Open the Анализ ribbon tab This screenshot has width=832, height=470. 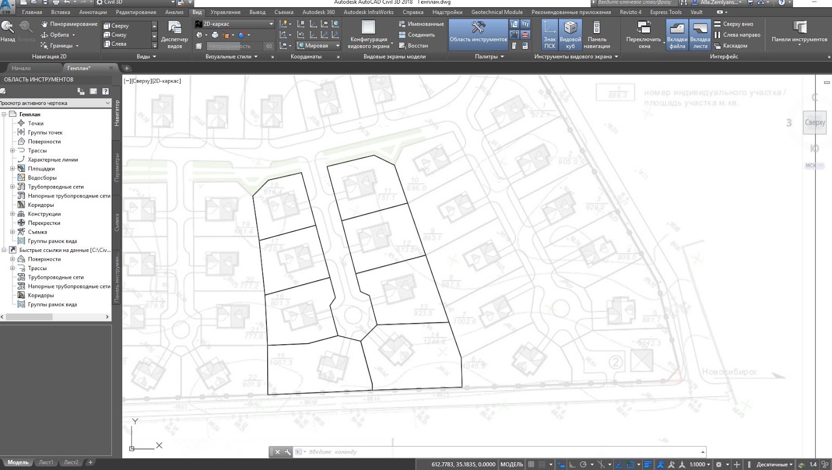pos(174,12)
